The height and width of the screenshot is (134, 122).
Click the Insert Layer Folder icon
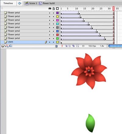11,46
